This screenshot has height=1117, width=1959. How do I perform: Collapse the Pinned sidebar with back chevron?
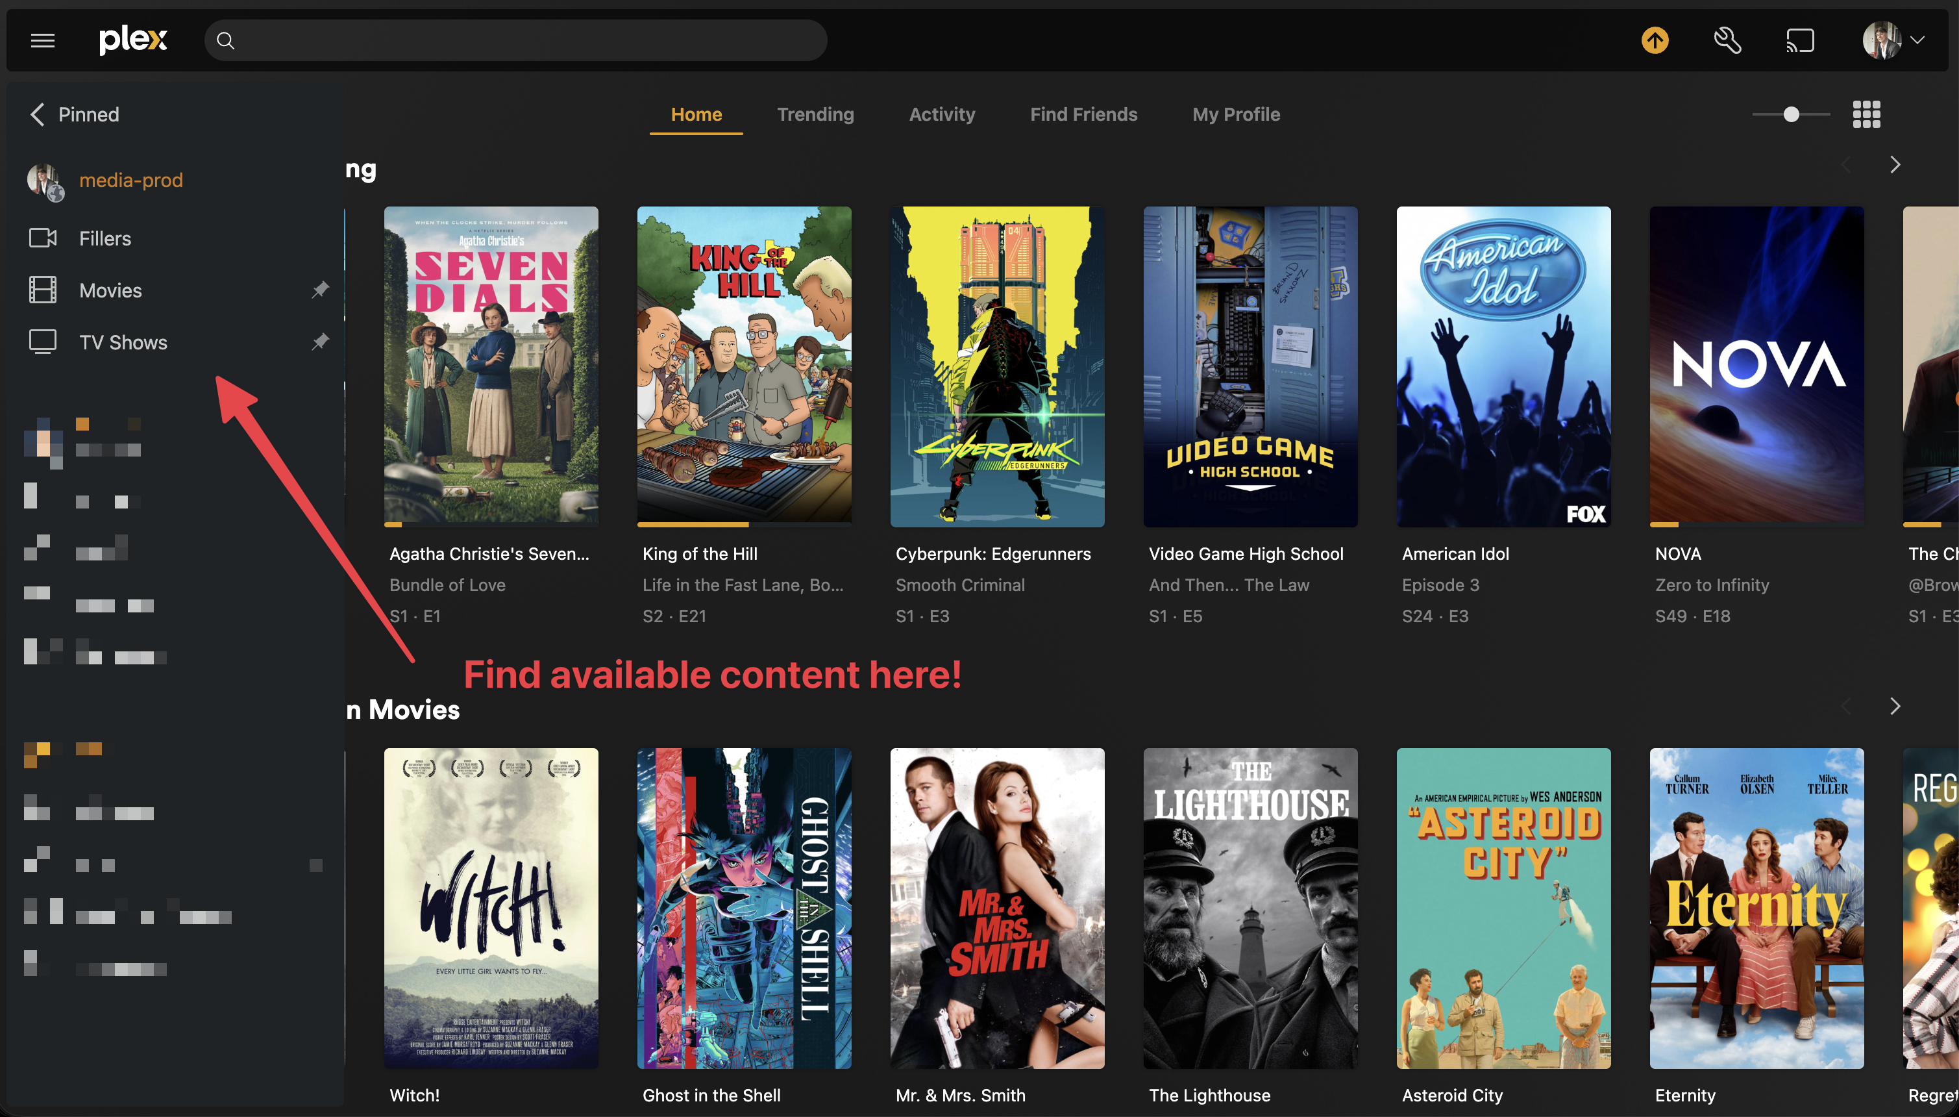[36, 114]
